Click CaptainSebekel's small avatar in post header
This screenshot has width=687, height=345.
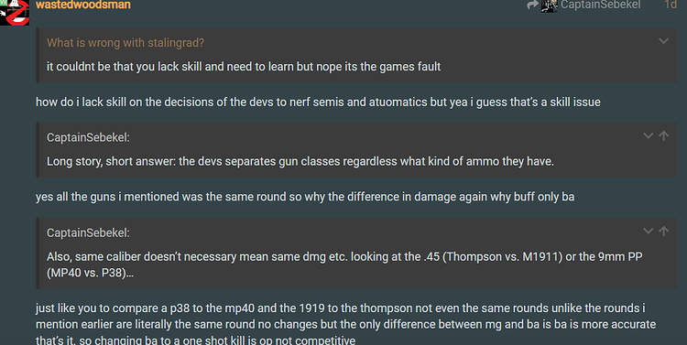pos(550,5)
